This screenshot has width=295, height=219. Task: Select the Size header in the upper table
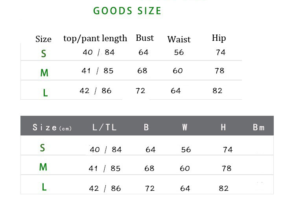click(43, 39)
